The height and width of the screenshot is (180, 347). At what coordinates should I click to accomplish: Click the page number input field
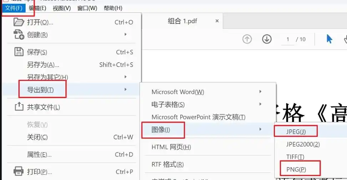click(x=288, y=39)
